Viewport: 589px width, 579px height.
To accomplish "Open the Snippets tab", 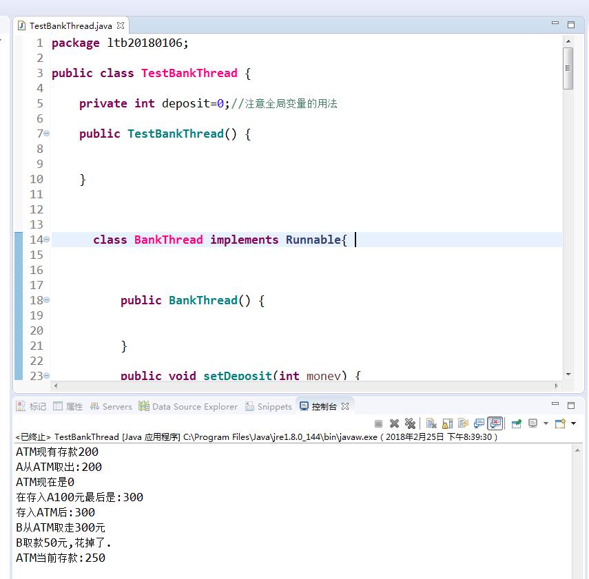I will tap(269, 406).
